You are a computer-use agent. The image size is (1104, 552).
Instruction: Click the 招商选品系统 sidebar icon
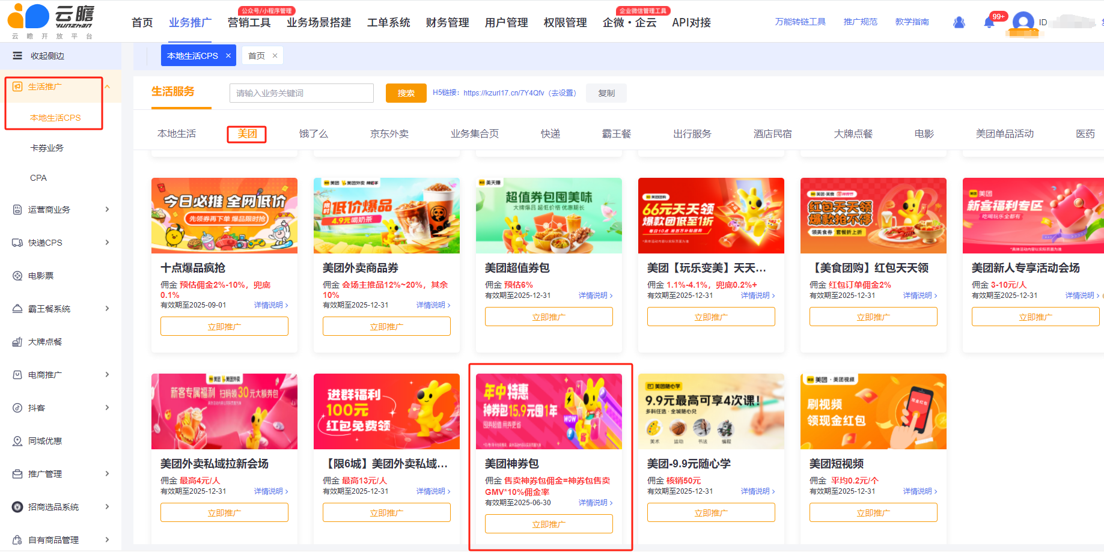(17, 507)
